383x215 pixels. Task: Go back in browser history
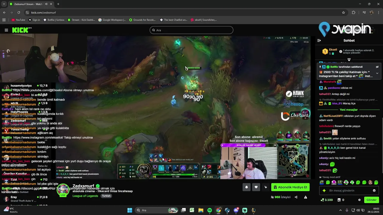click(4, 13)
